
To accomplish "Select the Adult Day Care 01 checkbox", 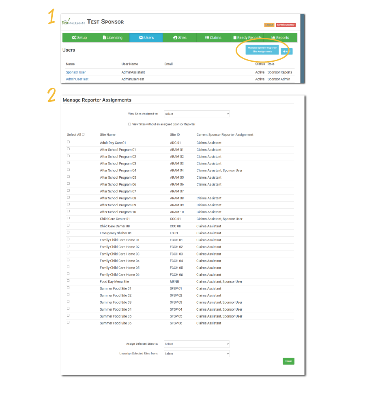I will tap(68, 142).
